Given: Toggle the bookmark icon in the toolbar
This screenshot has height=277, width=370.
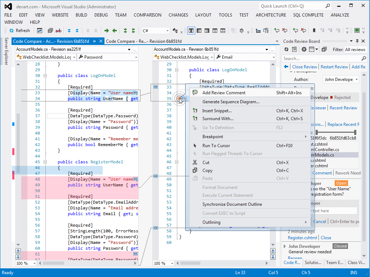Looking at the screenshot, I should (314, 31).
